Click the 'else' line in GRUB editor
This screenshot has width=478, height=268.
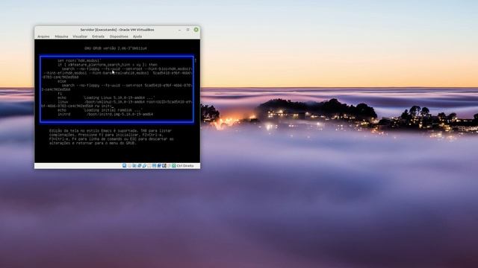click(x=62, y=81)
